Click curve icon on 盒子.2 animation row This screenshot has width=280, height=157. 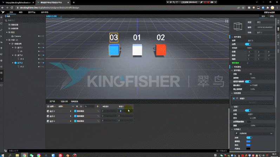pyautogui.click(x=98, y=116)
